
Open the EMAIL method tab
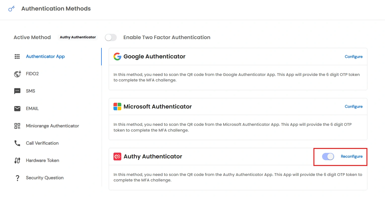[x=32, y=109]
